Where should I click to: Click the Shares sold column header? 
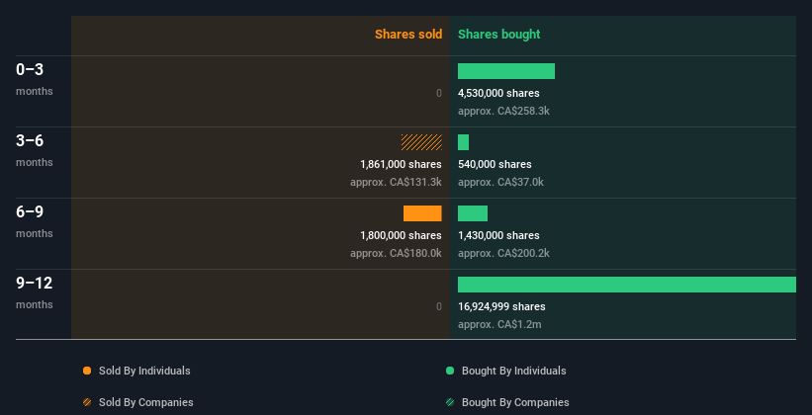click(408, 35)
